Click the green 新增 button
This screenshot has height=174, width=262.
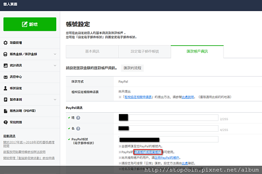(30, 24)
